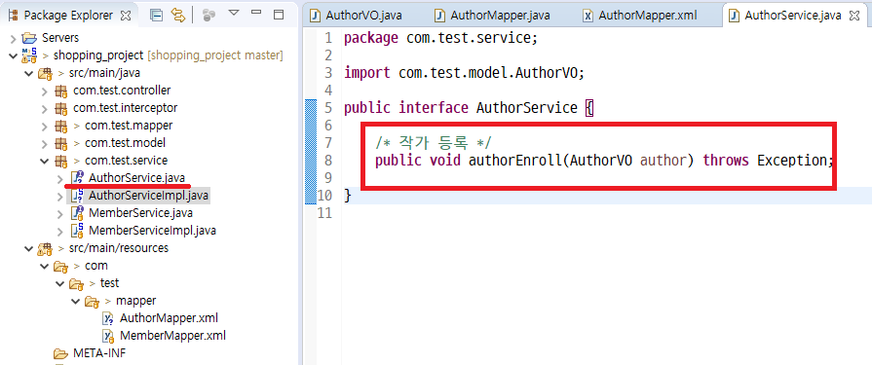Collapse the com.test.service package

point(45,161)
